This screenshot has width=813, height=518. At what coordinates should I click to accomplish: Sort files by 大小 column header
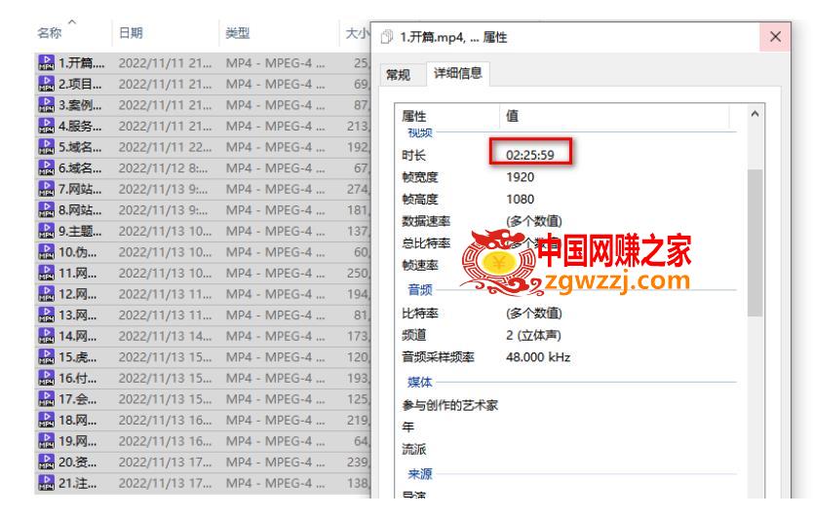click(357, 33)
